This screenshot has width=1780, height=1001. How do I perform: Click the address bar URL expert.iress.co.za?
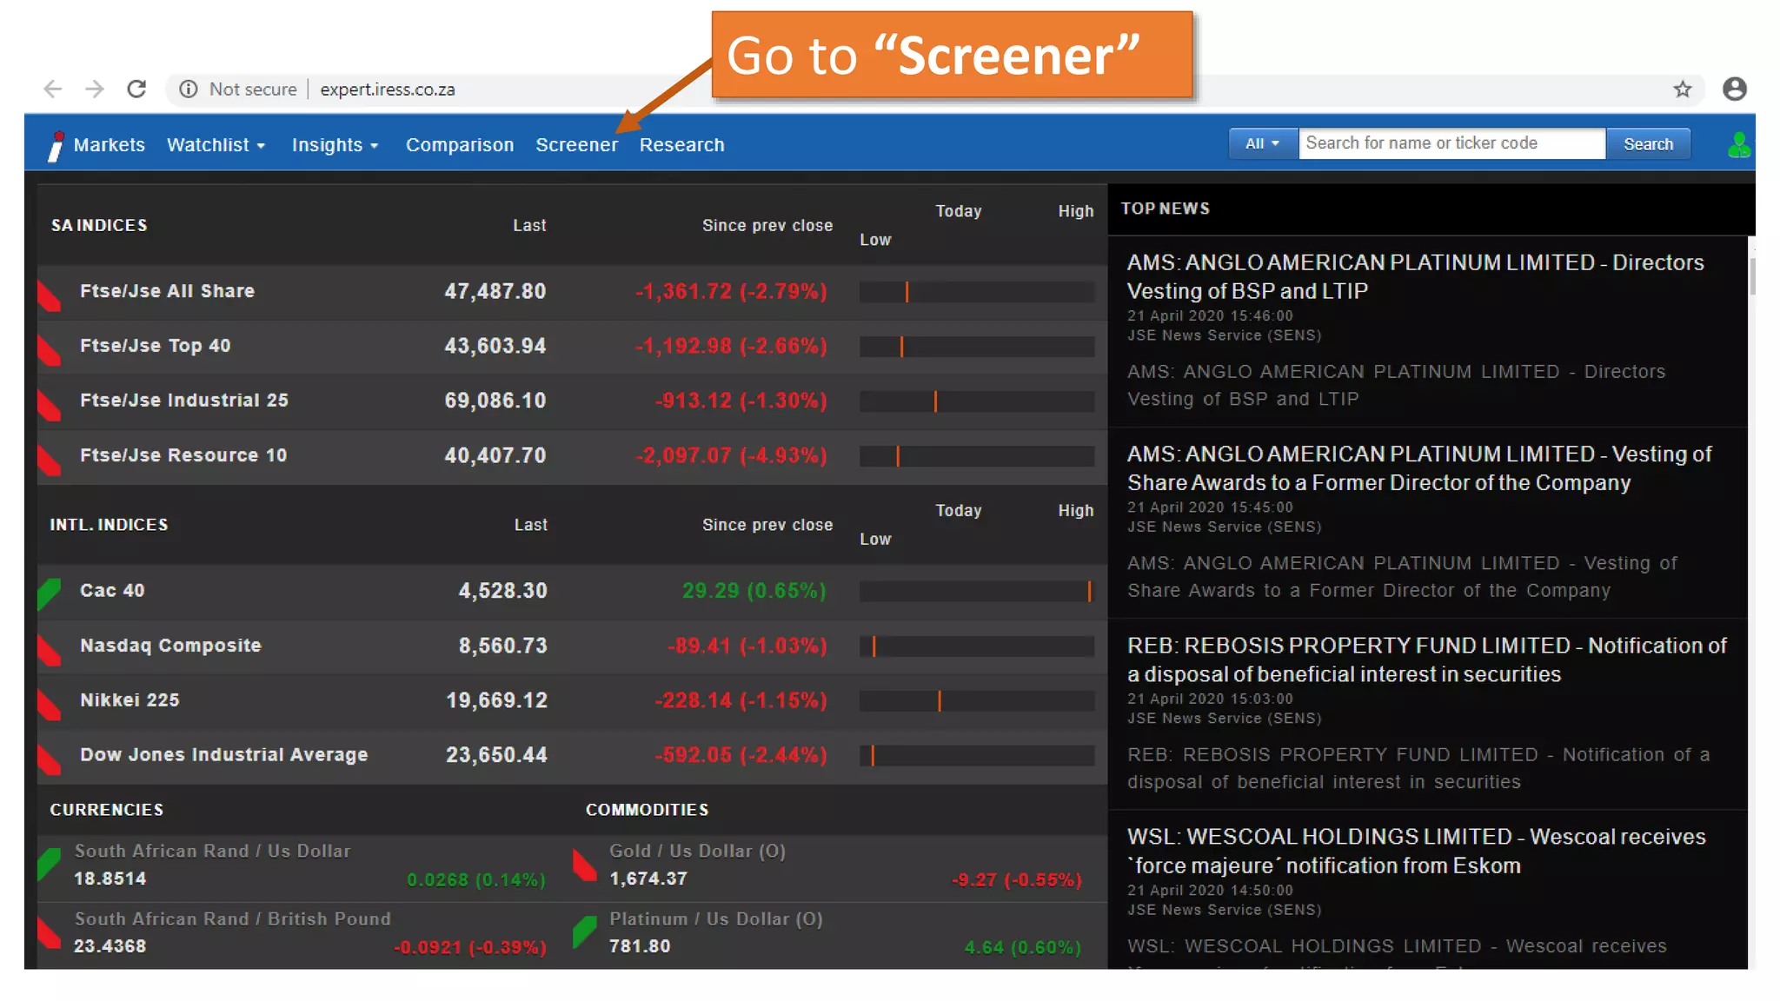388,89
